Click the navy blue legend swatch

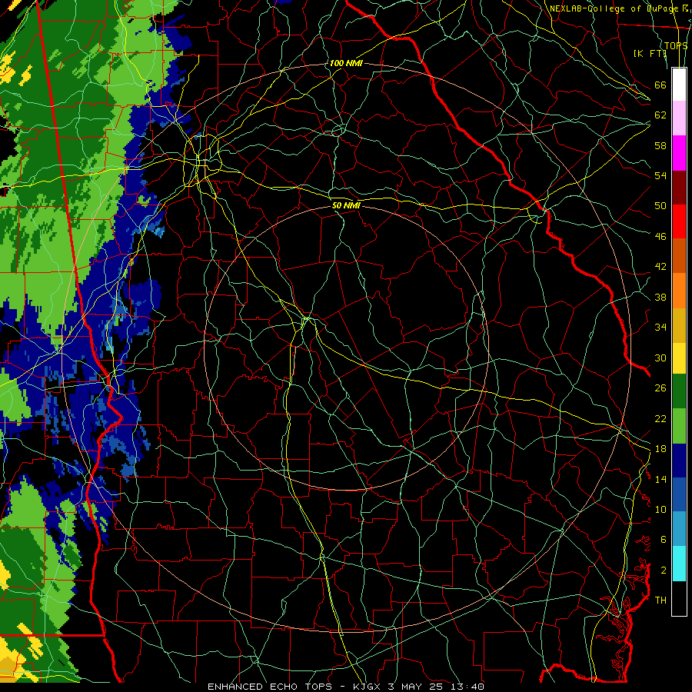point(679,461)
